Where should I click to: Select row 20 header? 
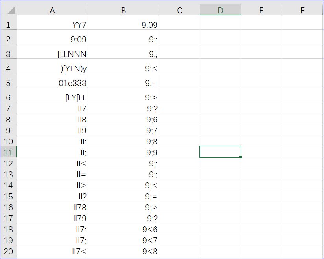[x=8, y=251]
